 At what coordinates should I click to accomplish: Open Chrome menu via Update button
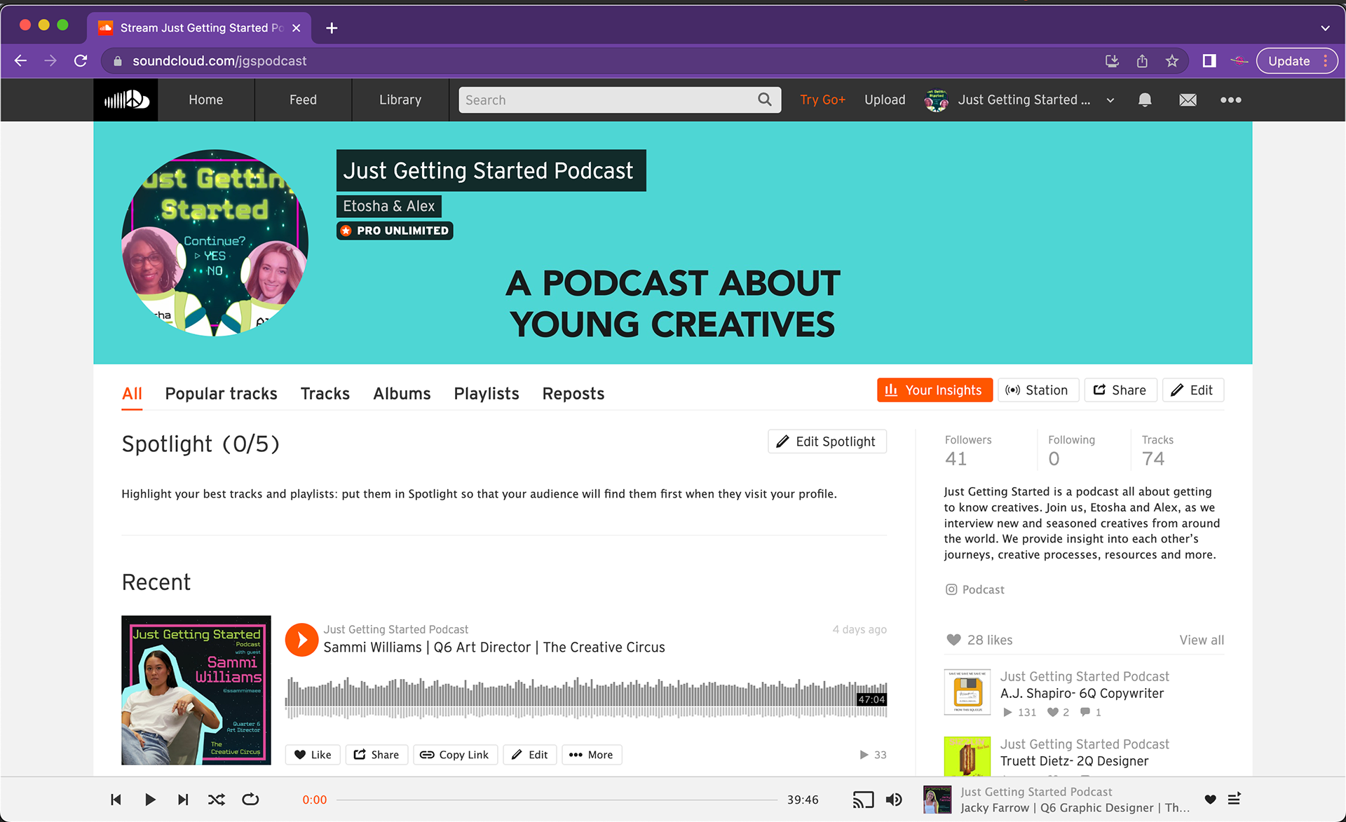point(1297,61)
